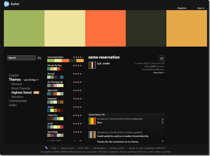Click the large orange-red color swatch
The width and height of the screenshot is (210, 156).
tap(105, 28)
